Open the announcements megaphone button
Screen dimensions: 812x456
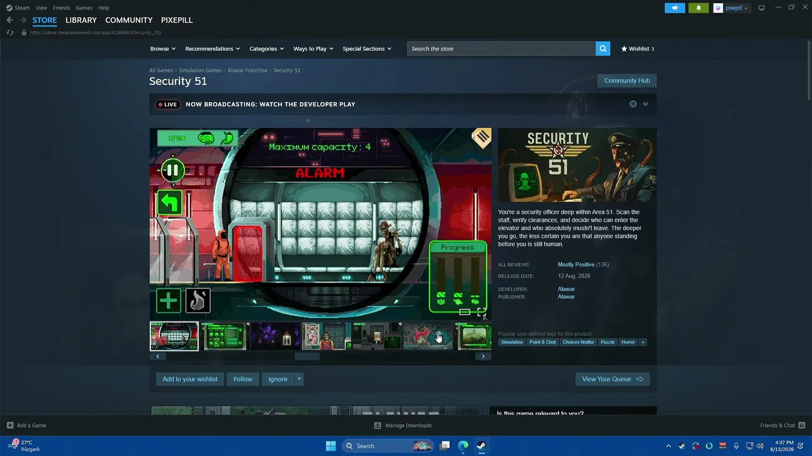point(675,8)
